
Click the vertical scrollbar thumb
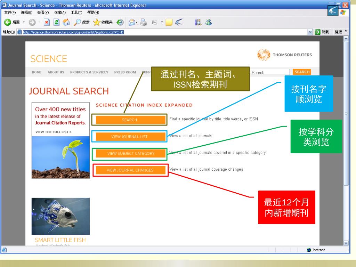(346, 114)
